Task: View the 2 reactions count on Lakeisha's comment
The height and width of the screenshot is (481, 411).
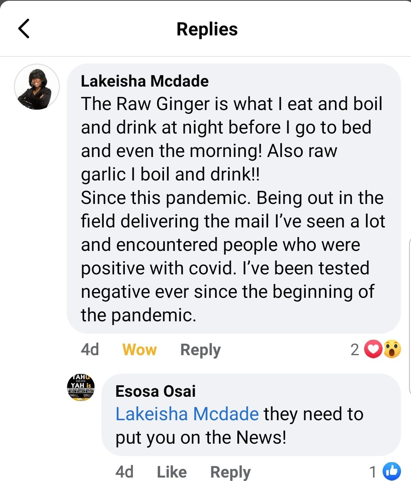Action: (x=355, y=350)
